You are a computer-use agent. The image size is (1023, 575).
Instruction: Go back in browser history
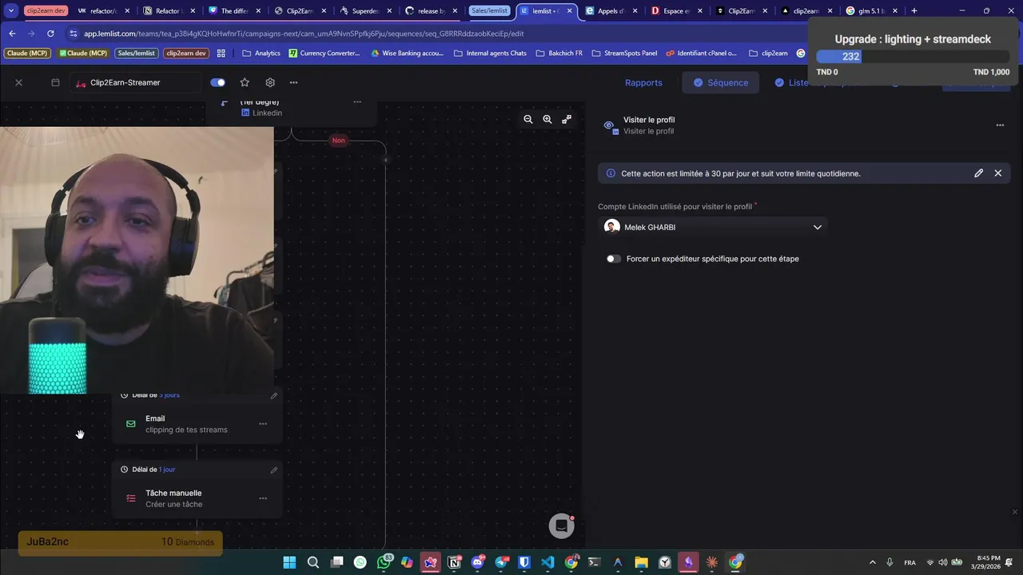tap(12, 34)
